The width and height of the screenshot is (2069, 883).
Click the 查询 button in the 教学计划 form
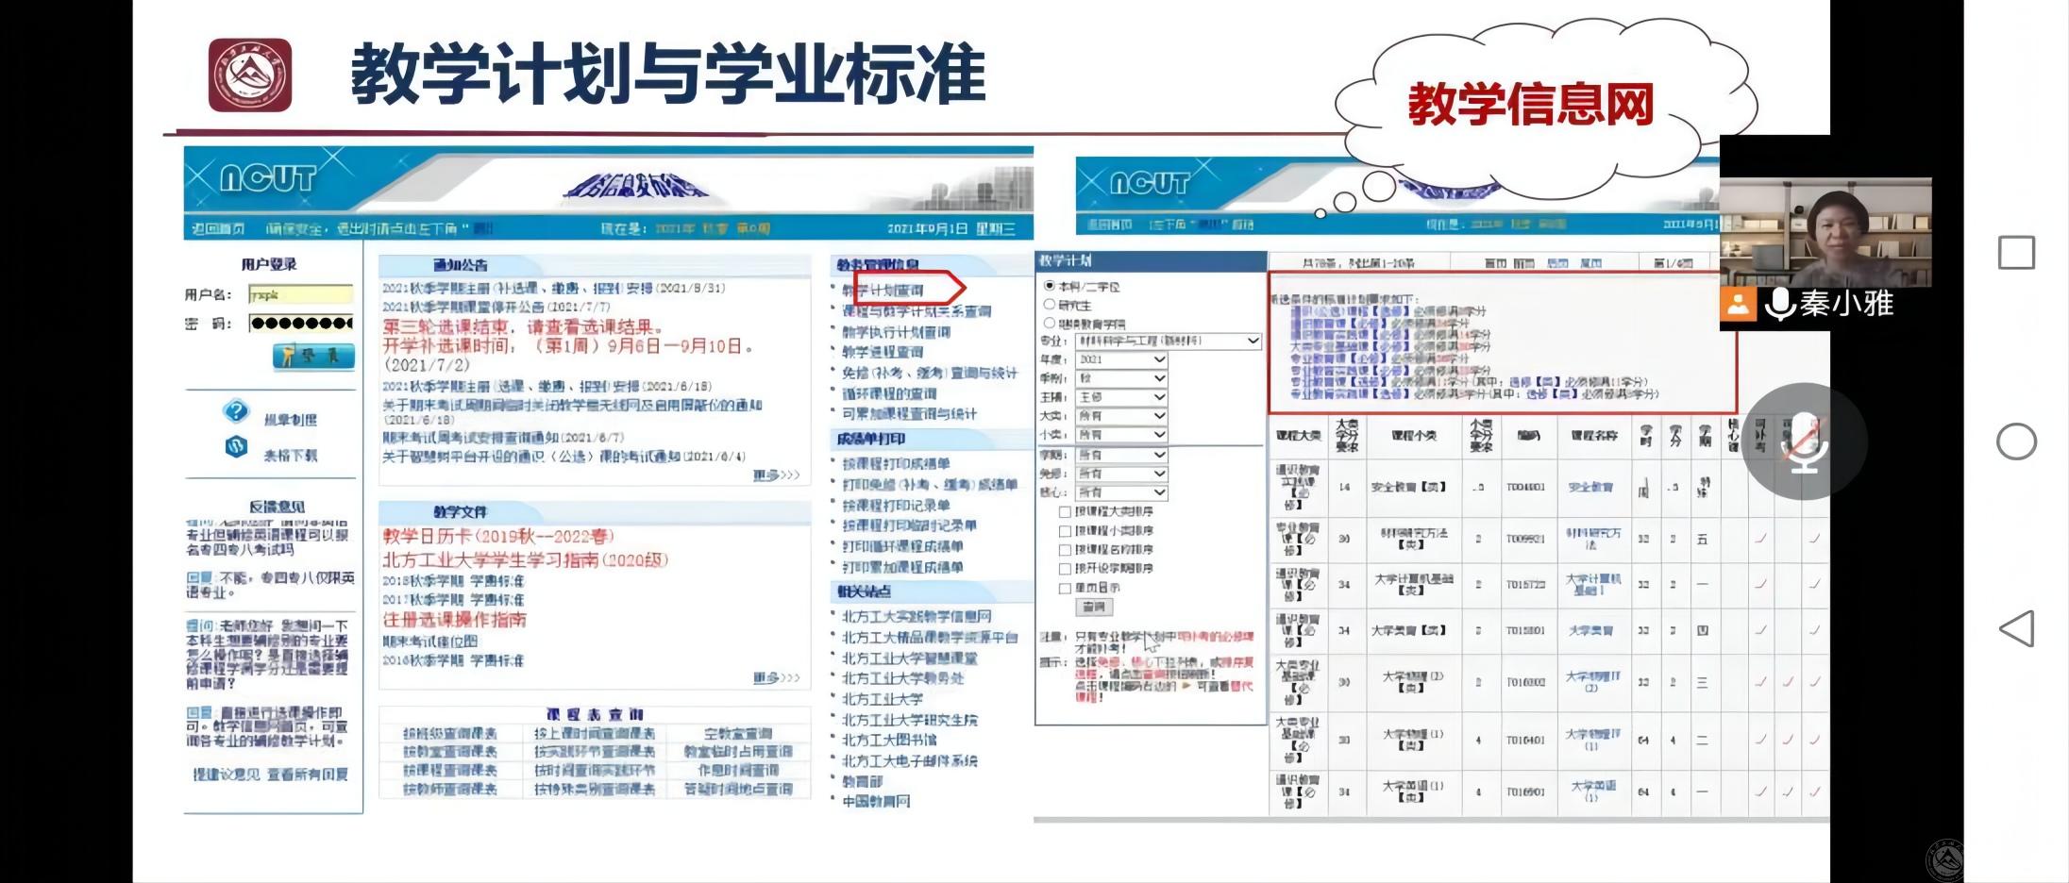(1095, 606)
